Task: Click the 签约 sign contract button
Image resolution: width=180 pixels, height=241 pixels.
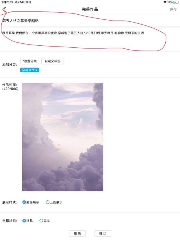Action: [103, 233]
